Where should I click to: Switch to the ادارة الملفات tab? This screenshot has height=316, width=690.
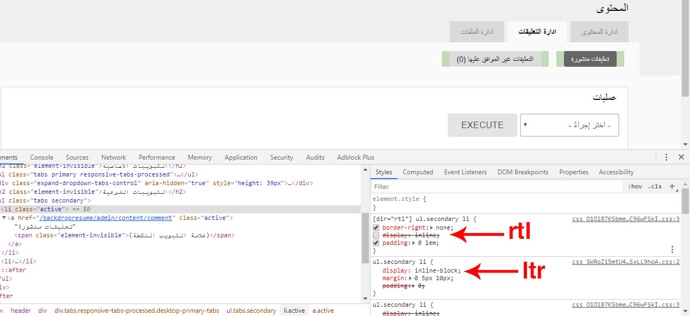[x=477, y=31]
